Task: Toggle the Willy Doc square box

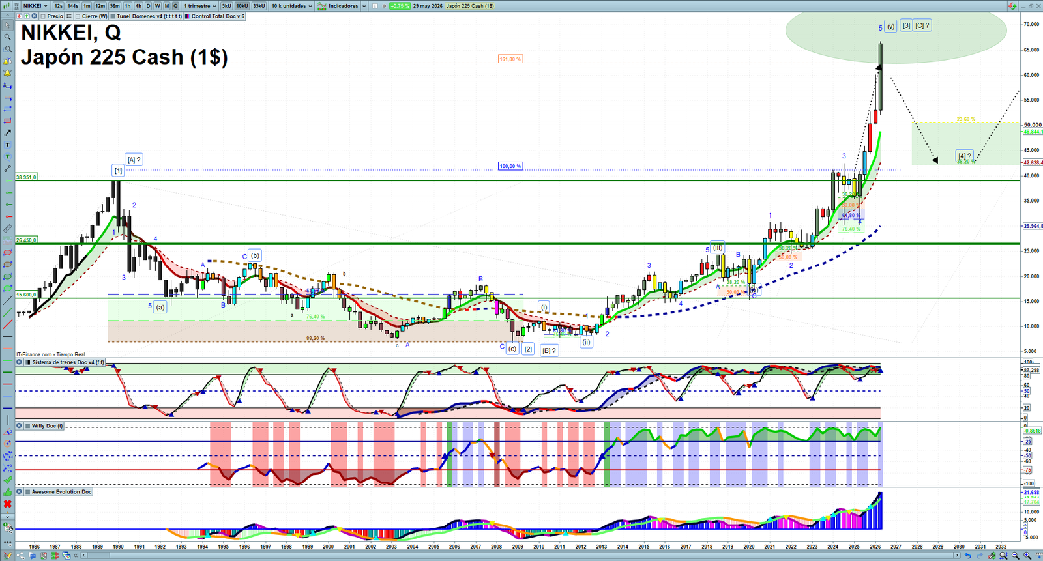Action: click(x=27, y=426)
